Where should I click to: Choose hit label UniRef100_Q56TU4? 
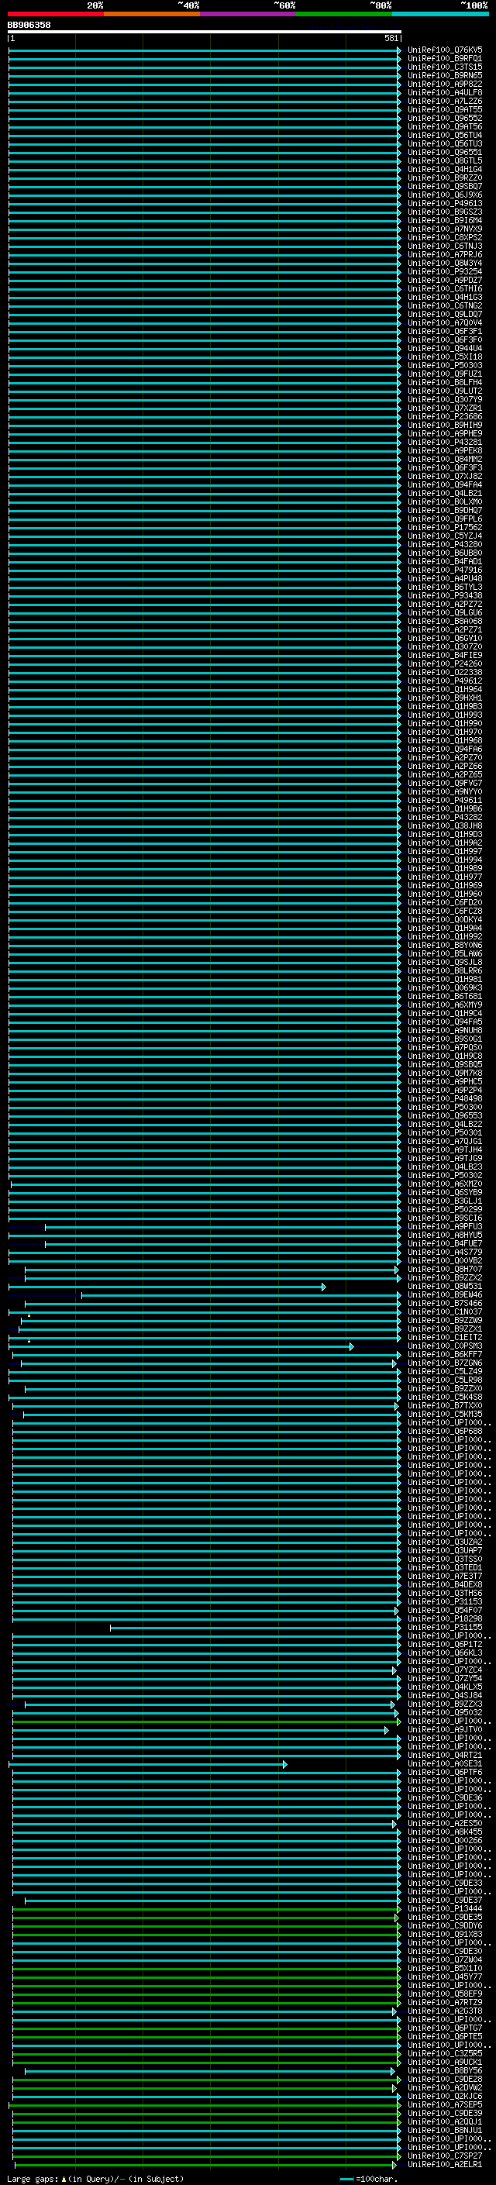point(444,135)
